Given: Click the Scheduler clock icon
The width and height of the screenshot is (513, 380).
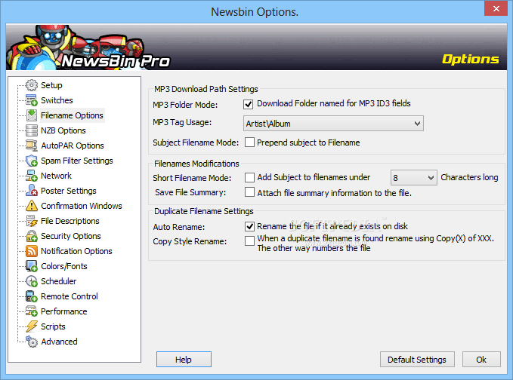Looking at the screenshot, I should tap(32, 281).
